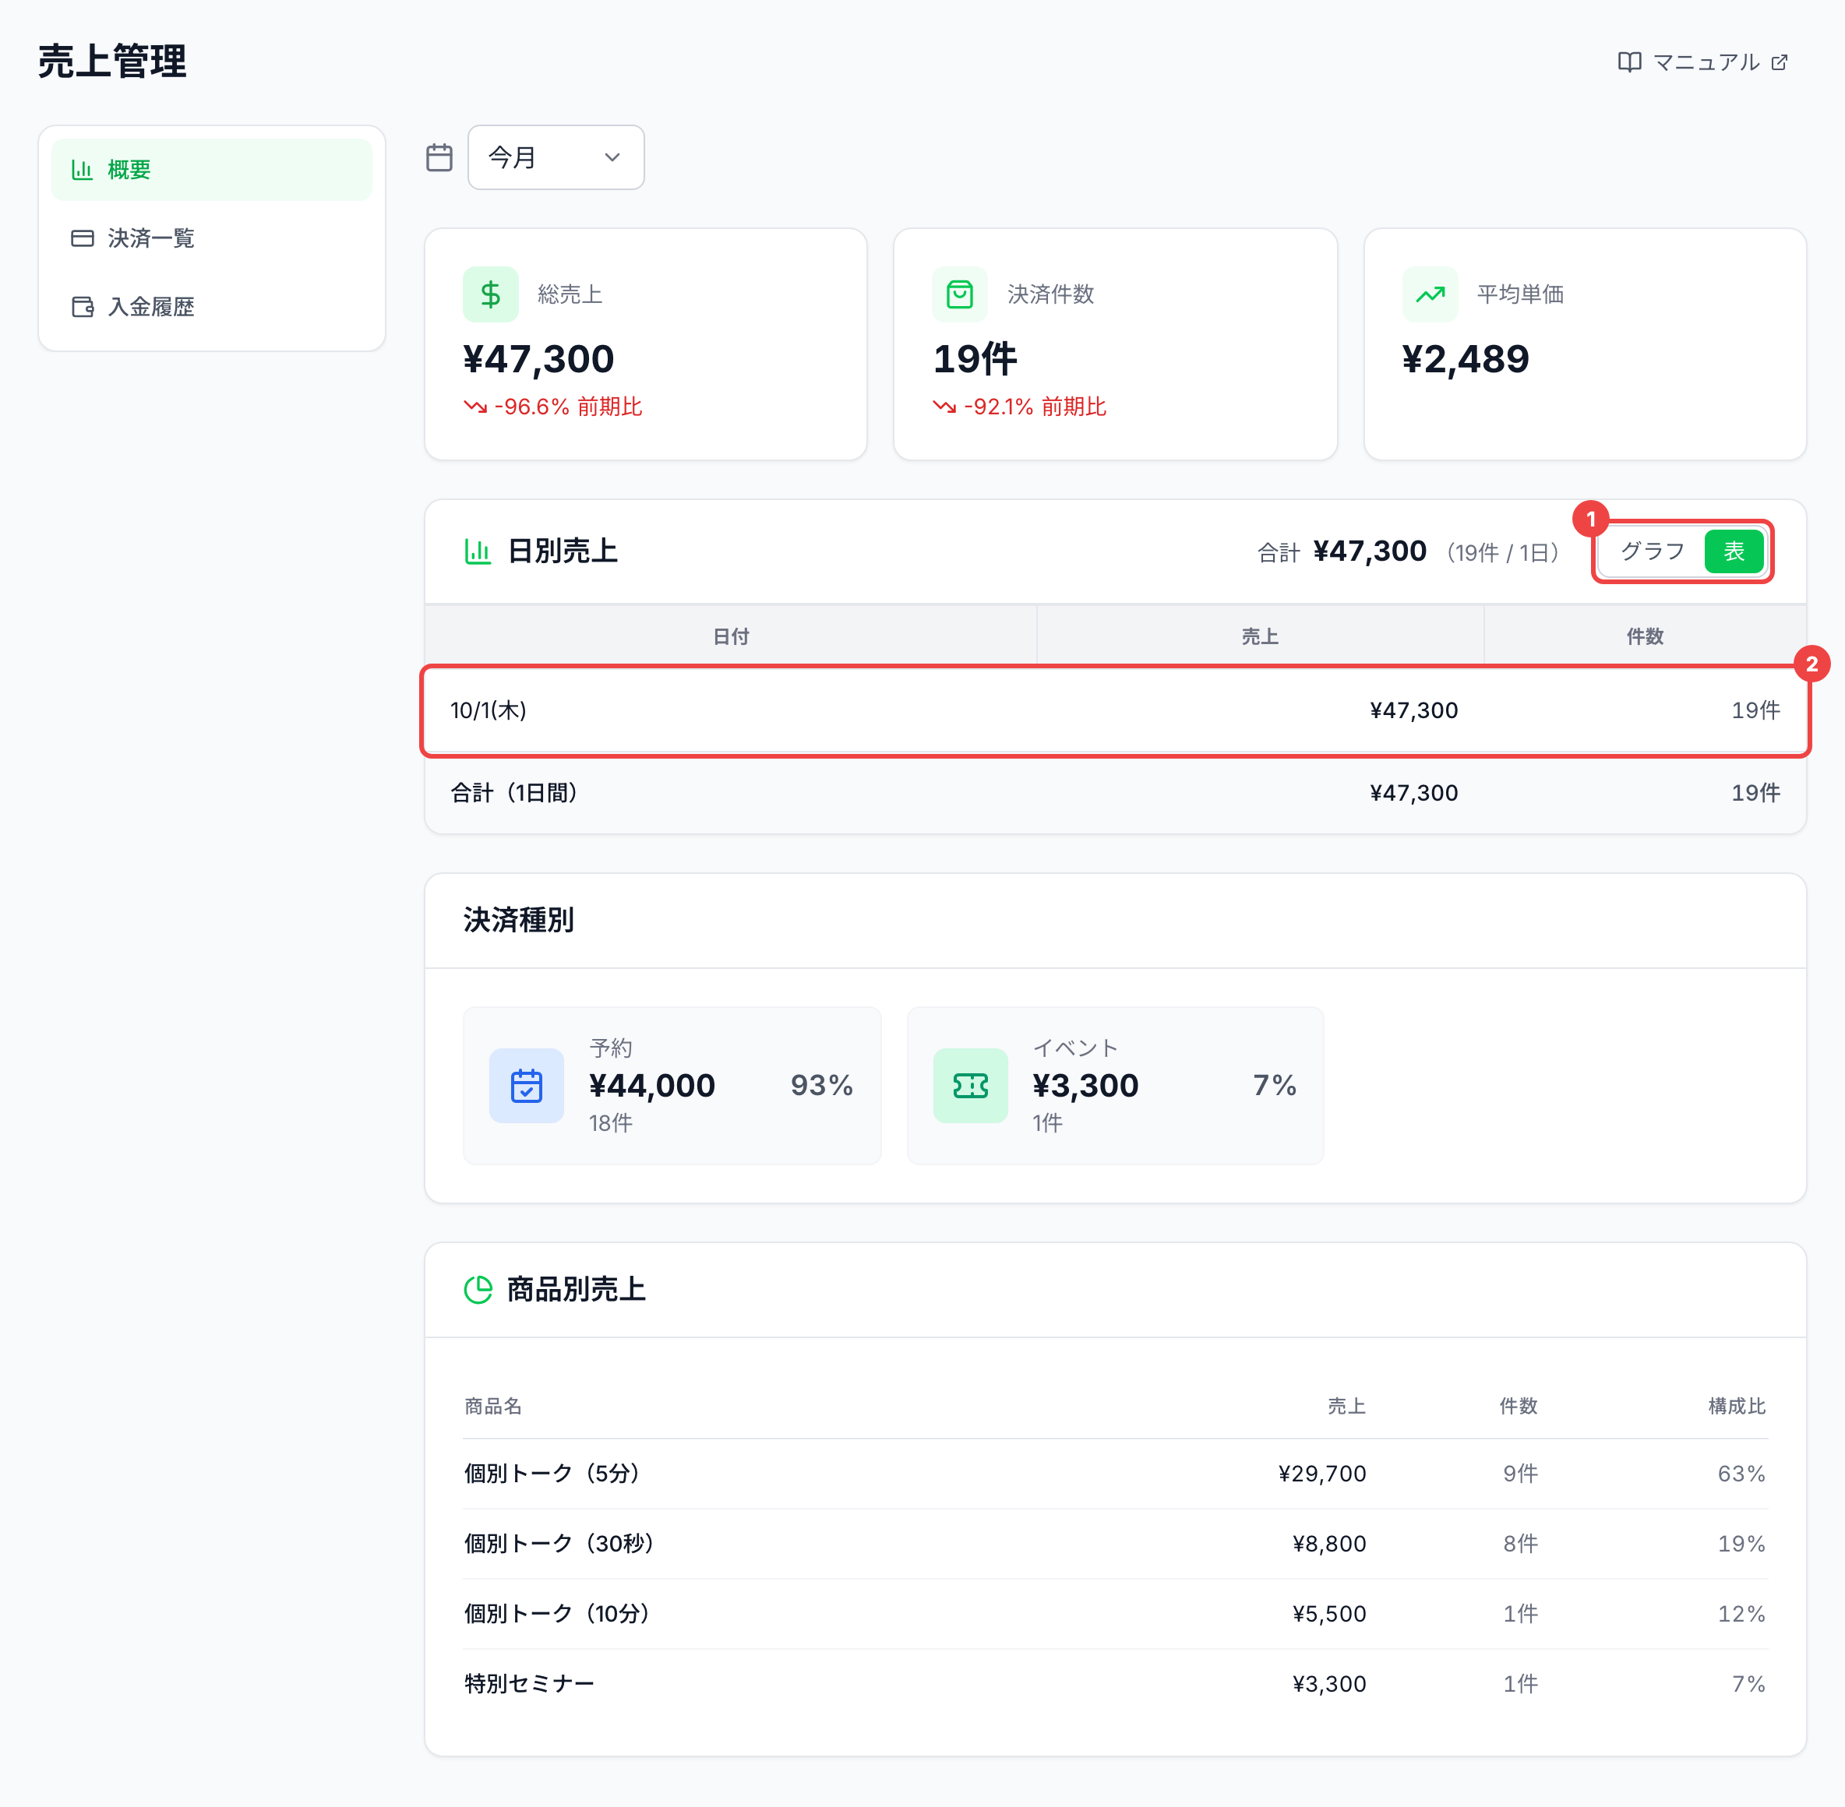Click the 予約 ¥44,000 payment type card
Screen dimensions: 1845x1807
pyautogui.click(x=672, y=1086)
